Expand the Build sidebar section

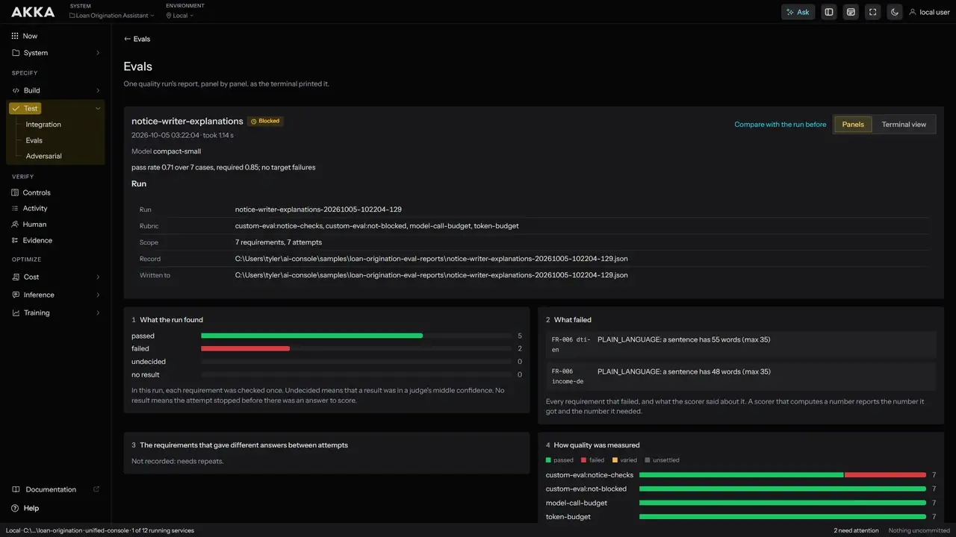point(55,90)
